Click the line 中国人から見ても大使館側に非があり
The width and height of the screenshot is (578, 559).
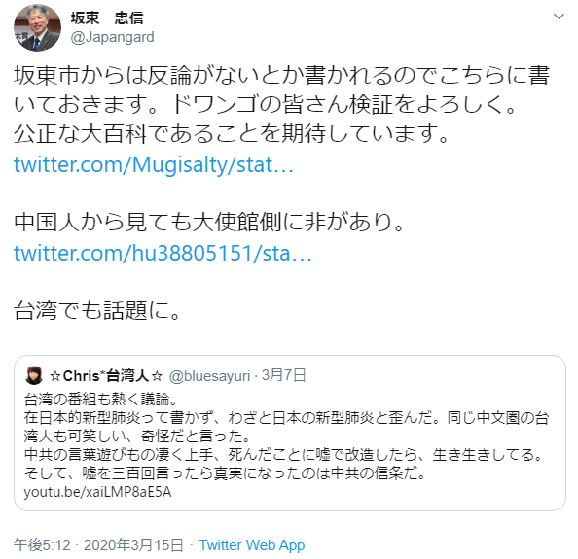click(209, 222)
